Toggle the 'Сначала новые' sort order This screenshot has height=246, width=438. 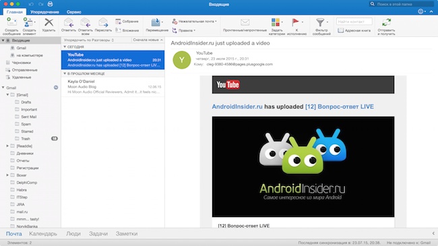point(148,40)
